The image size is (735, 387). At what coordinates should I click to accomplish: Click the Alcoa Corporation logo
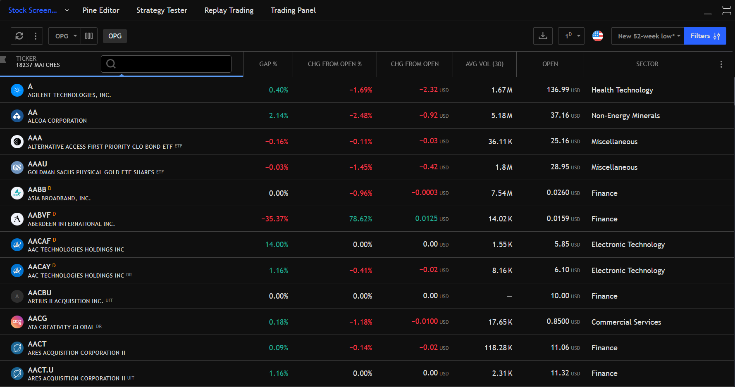pyautogui.click(x=17, y=116)
